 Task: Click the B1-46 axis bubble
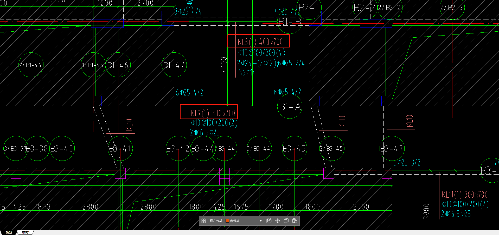click(118, 65)
